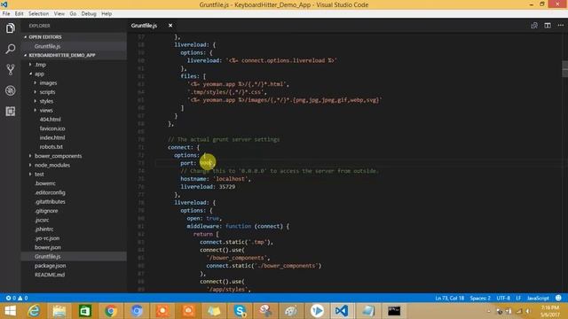Launch Internet Explorer from taskbar

(x=34, y=311)
